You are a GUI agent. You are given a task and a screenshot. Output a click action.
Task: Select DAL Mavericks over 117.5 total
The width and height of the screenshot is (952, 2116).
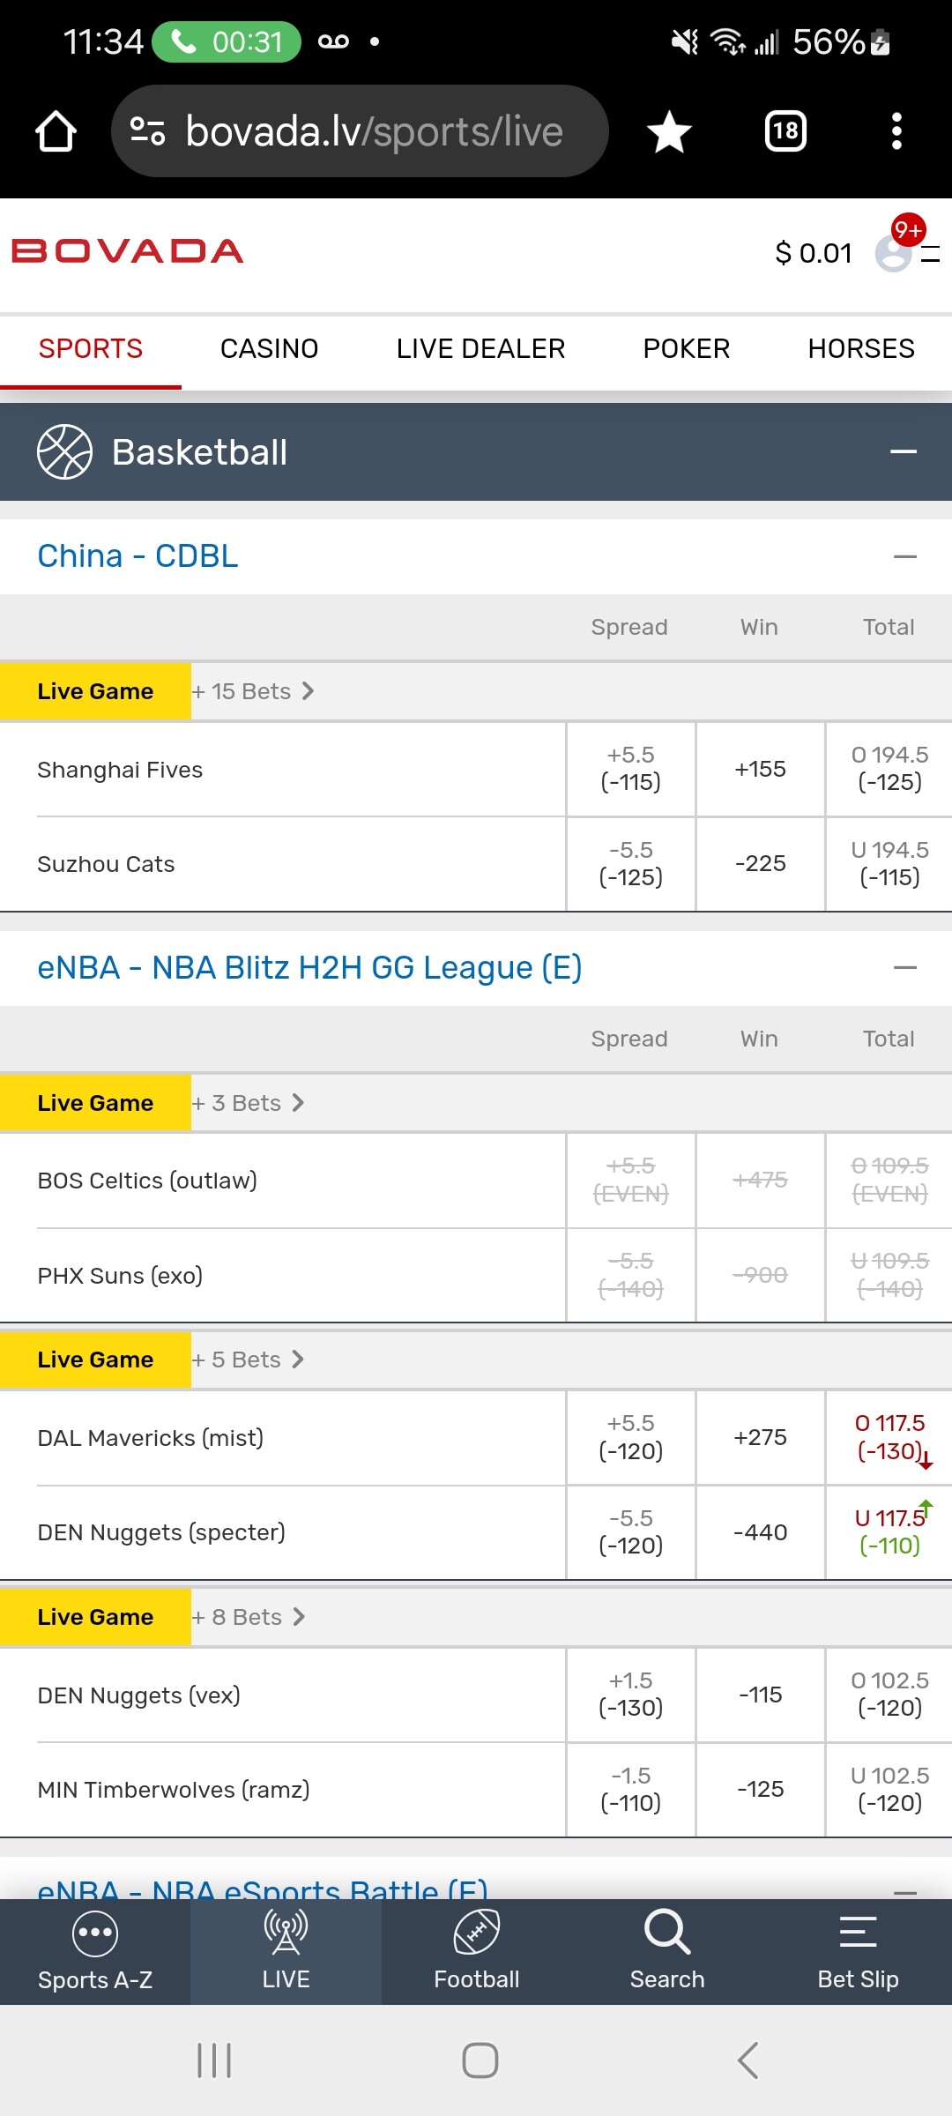coord(889,1437)
